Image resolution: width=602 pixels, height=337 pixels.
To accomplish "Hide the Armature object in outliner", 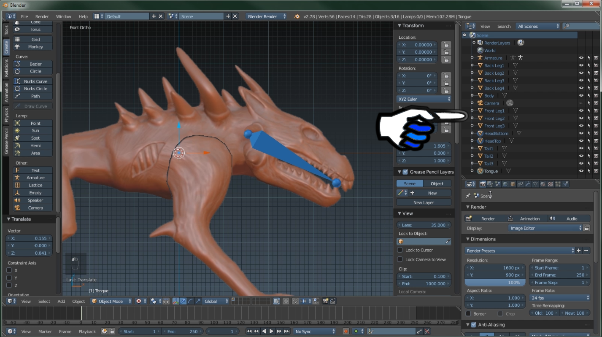I will point(581,58).
